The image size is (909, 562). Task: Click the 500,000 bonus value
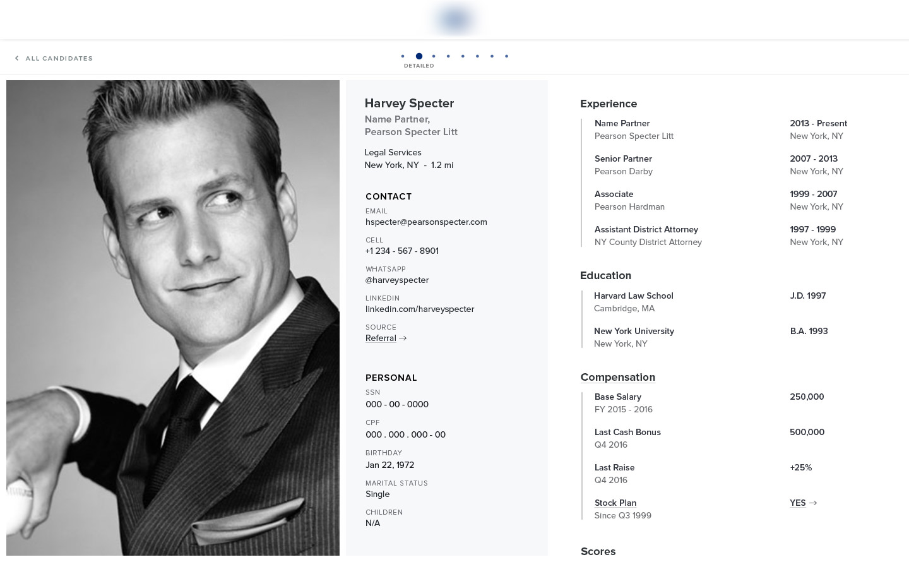807,432
